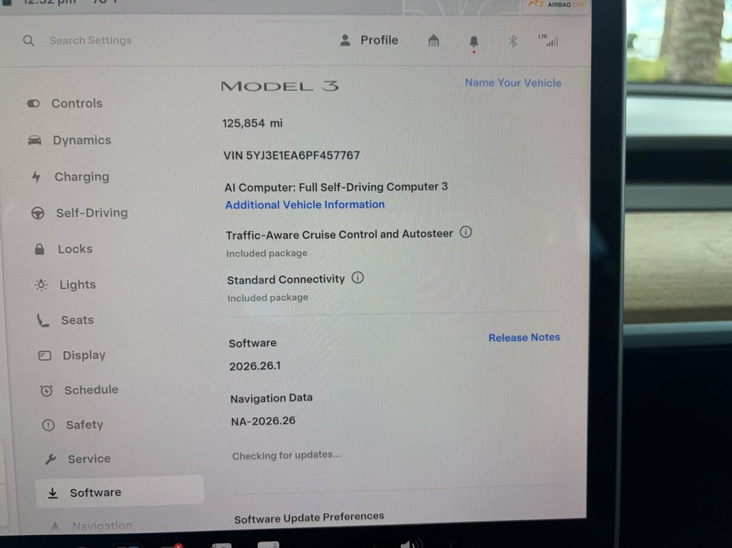Open the HomeLink garage icon
Screen dimensions: 732x548
pyautogui.click(x=434, y=41)
